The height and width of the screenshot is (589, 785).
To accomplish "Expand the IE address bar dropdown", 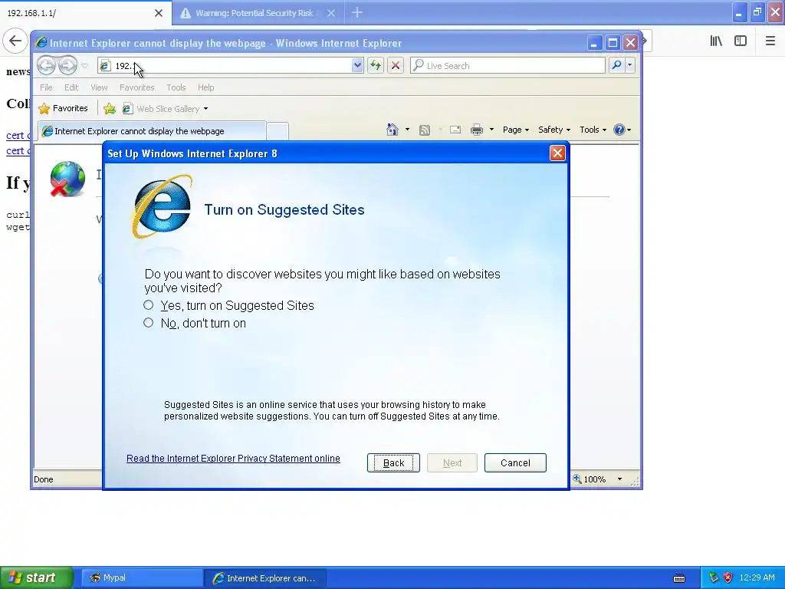I will [x=357, y=65].
